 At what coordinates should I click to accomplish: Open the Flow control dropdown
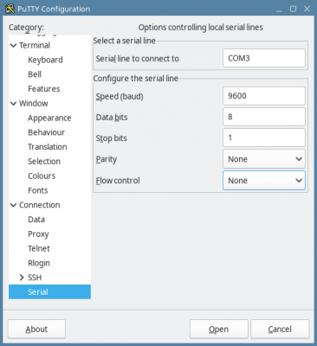coord(264,180)
